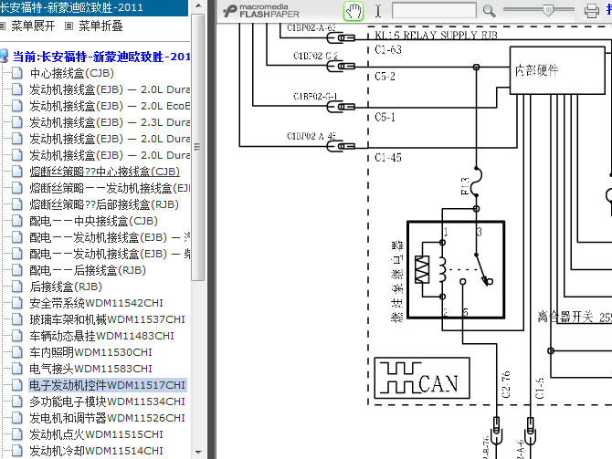Select the text selection cursor tool
The image size is (612, 459).
[x=378, y=11]
